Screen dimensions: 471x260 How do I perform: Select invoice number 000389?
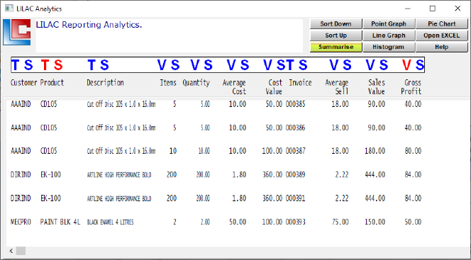click(x=295, y=174)
